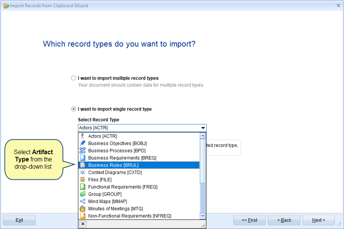Image resolution: width=344 pixels, height=229 pixels.
Task: Click the dropdown list scroll up arrow
Action: (203, 136)
